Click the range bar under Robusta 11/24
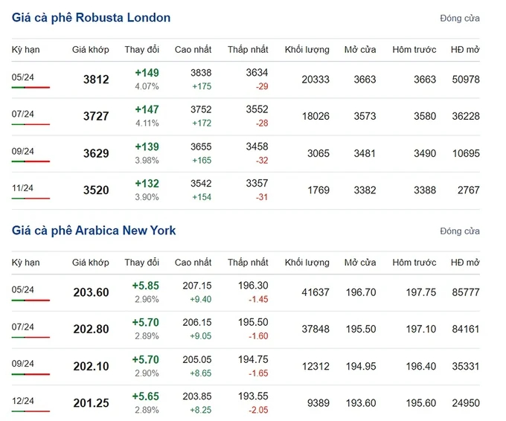This screenshot has height=421, width=506. click(x=31, y=198)
